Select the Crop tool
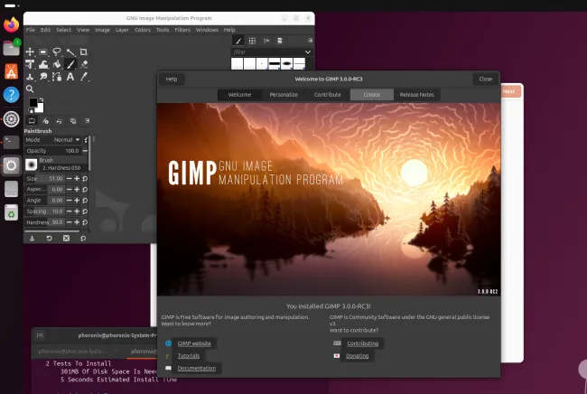This screenshot has height=394, width=587. coord(83,52)
